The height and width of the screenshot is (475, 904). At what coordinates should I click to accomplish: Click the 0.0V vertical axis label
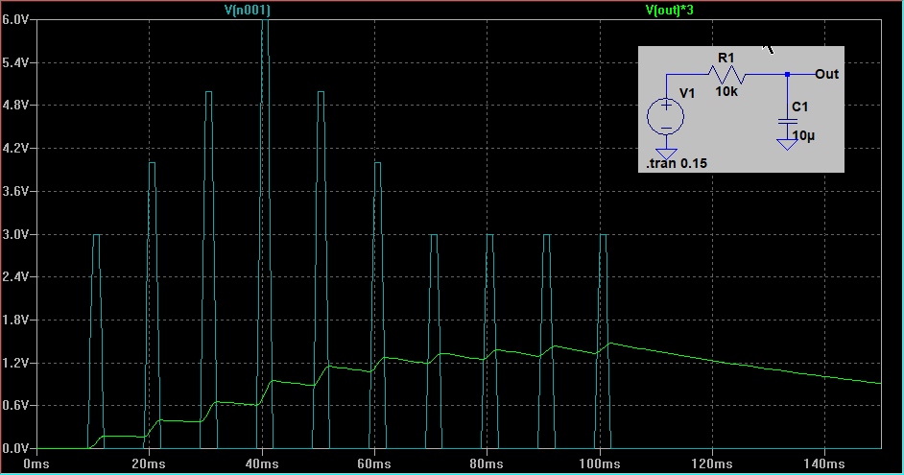pos(15,448)
